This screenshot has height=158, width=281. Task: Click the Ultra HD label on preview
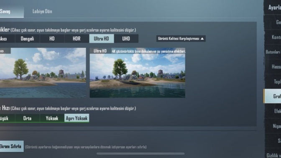100,51
